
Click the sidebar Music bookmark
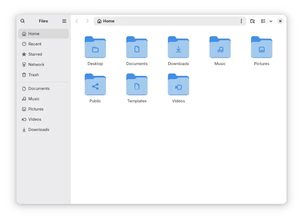[34, 99]
